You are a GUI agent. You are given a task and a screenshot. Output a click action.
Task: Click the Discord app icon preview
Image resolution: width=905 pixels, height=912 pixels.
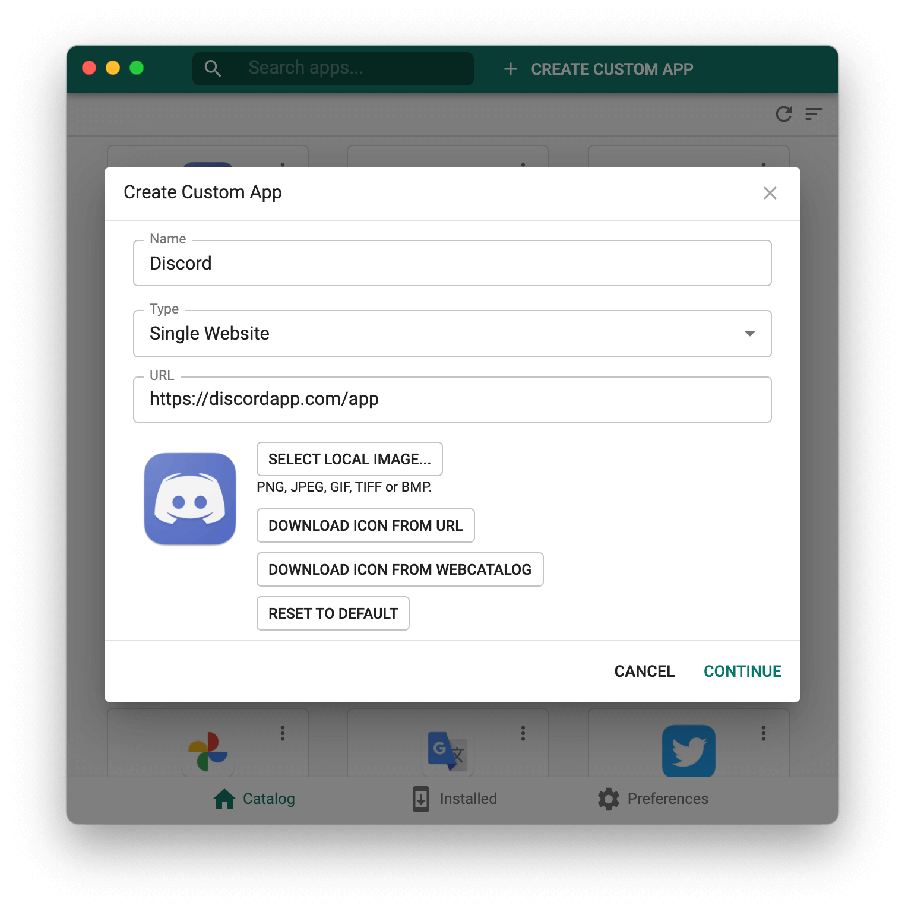click(x=190, y=499)
